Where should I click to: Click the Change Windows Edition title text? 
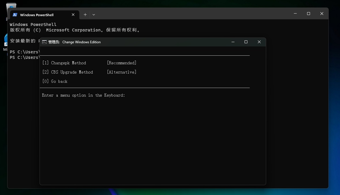point(81,42)
